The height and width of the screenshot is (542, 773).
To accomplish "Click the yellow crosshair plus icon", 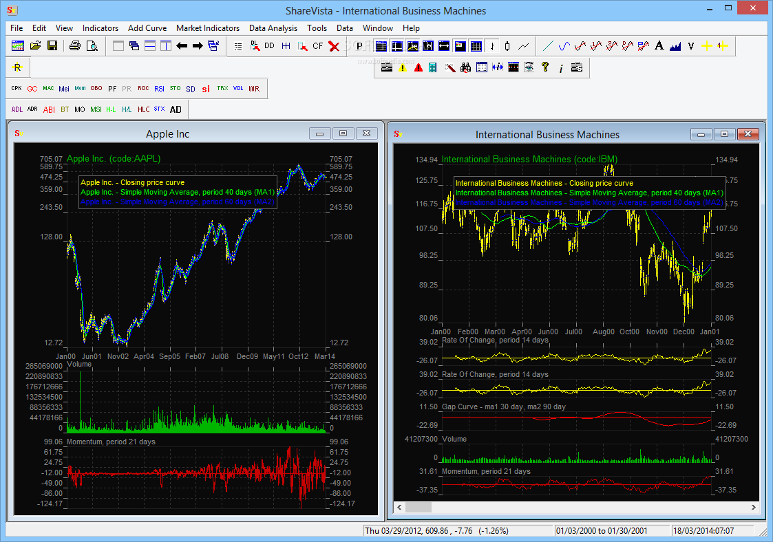I will click(x=707, y=46).
